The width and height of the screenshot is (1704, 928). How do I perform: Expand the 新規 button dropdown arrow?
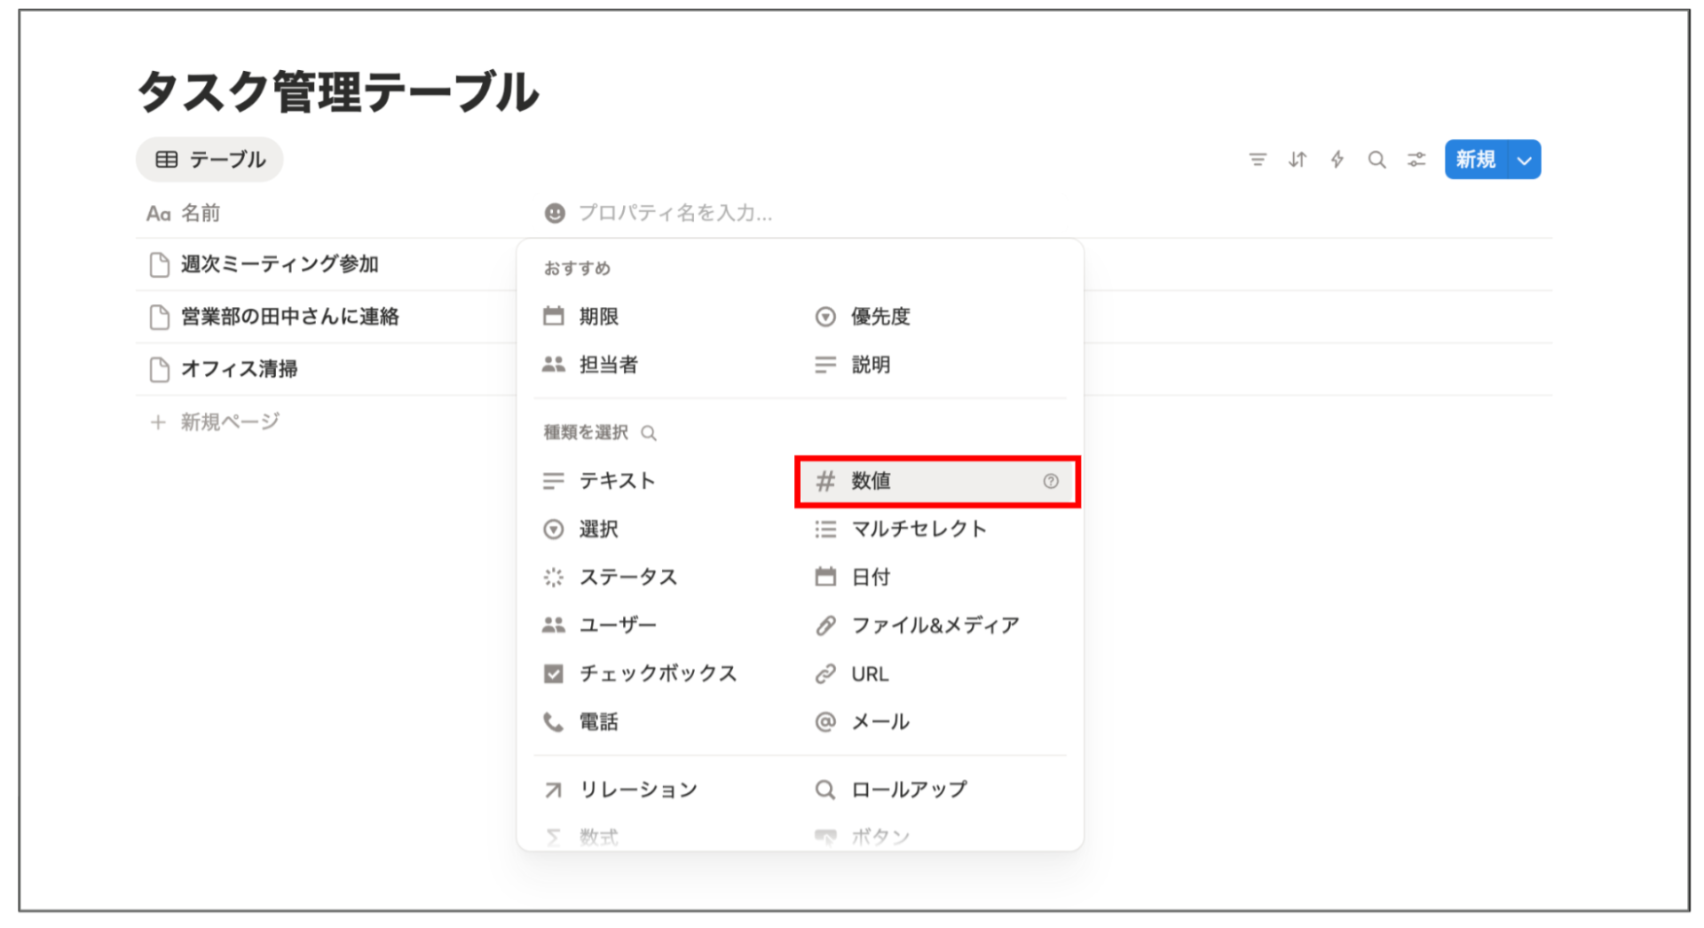(x=1525, y=160)
